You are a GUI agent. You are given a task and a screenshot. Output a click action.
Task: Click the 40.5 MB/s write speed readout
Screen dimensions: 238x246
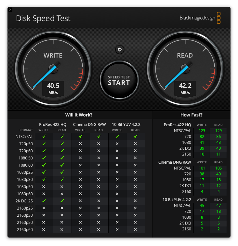[x=53, y=88]
